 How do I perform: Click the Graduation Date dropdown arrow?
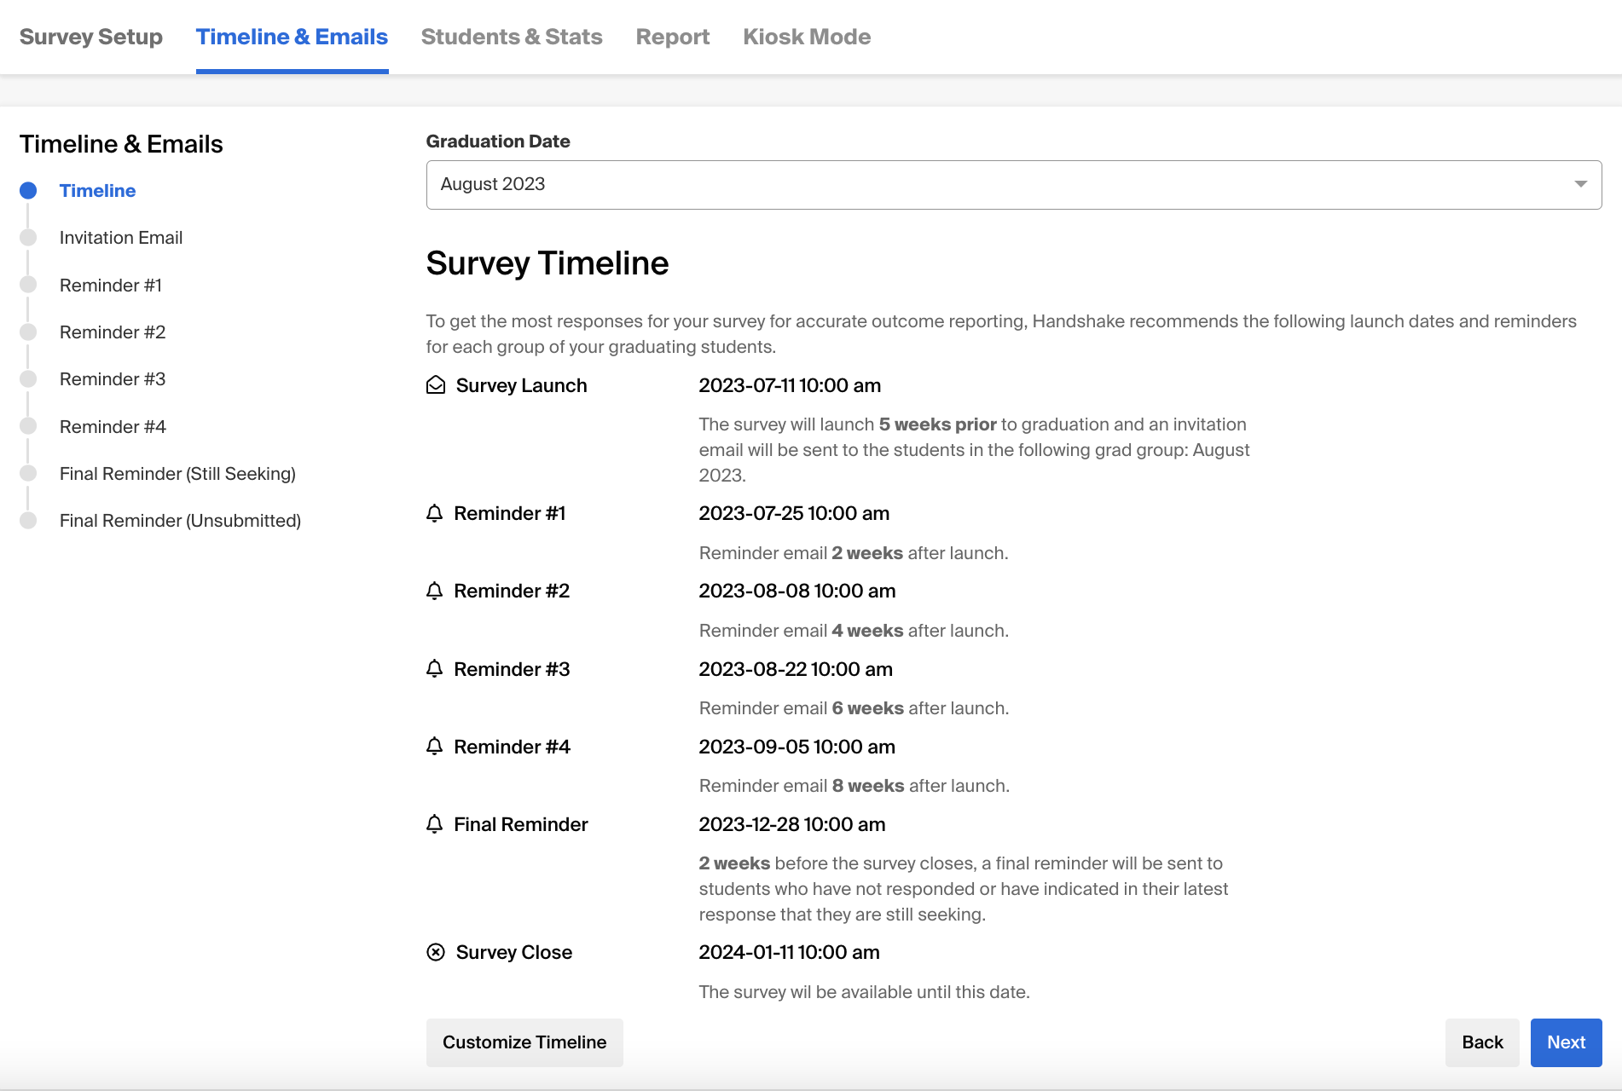click(x=1580, y=184)
